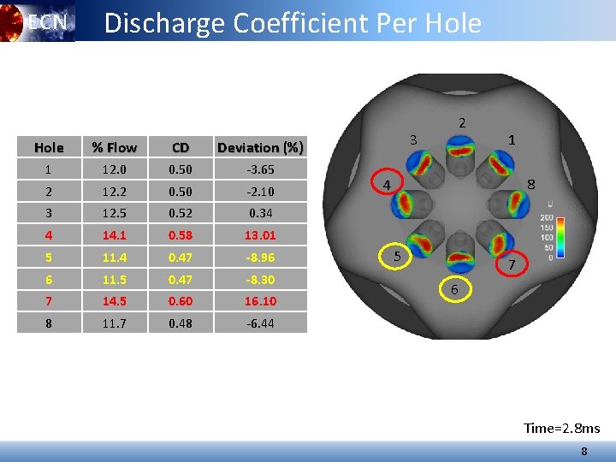Click the velocity color bar legend
Image resolution: width=616 pixels, height=462 pixels.
(561, 238)
